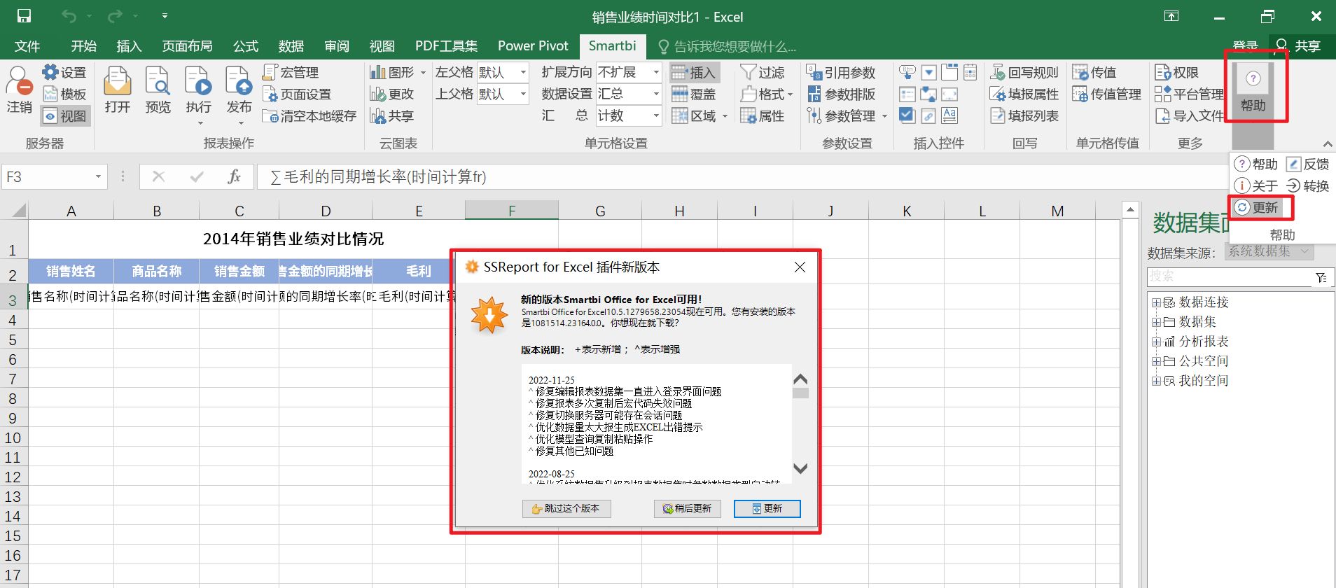Open the 汇总 计数 combo box

(x=629, y=115)
